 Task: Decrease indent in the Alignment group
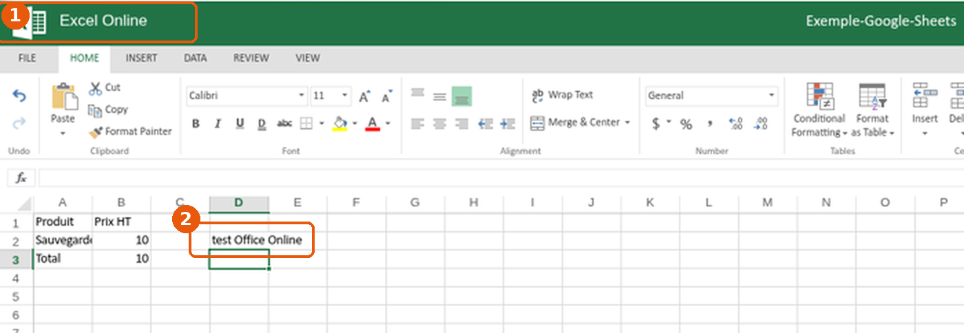pyautogui.click(x=485, y=124)
